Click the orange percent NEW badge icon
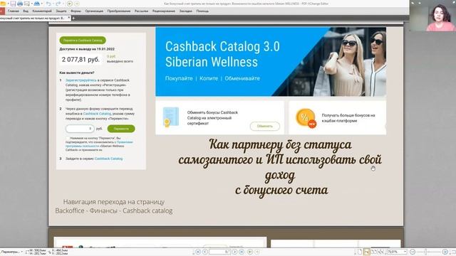The height and width of the screenshot is (256, 456). [x=306, y=118]
